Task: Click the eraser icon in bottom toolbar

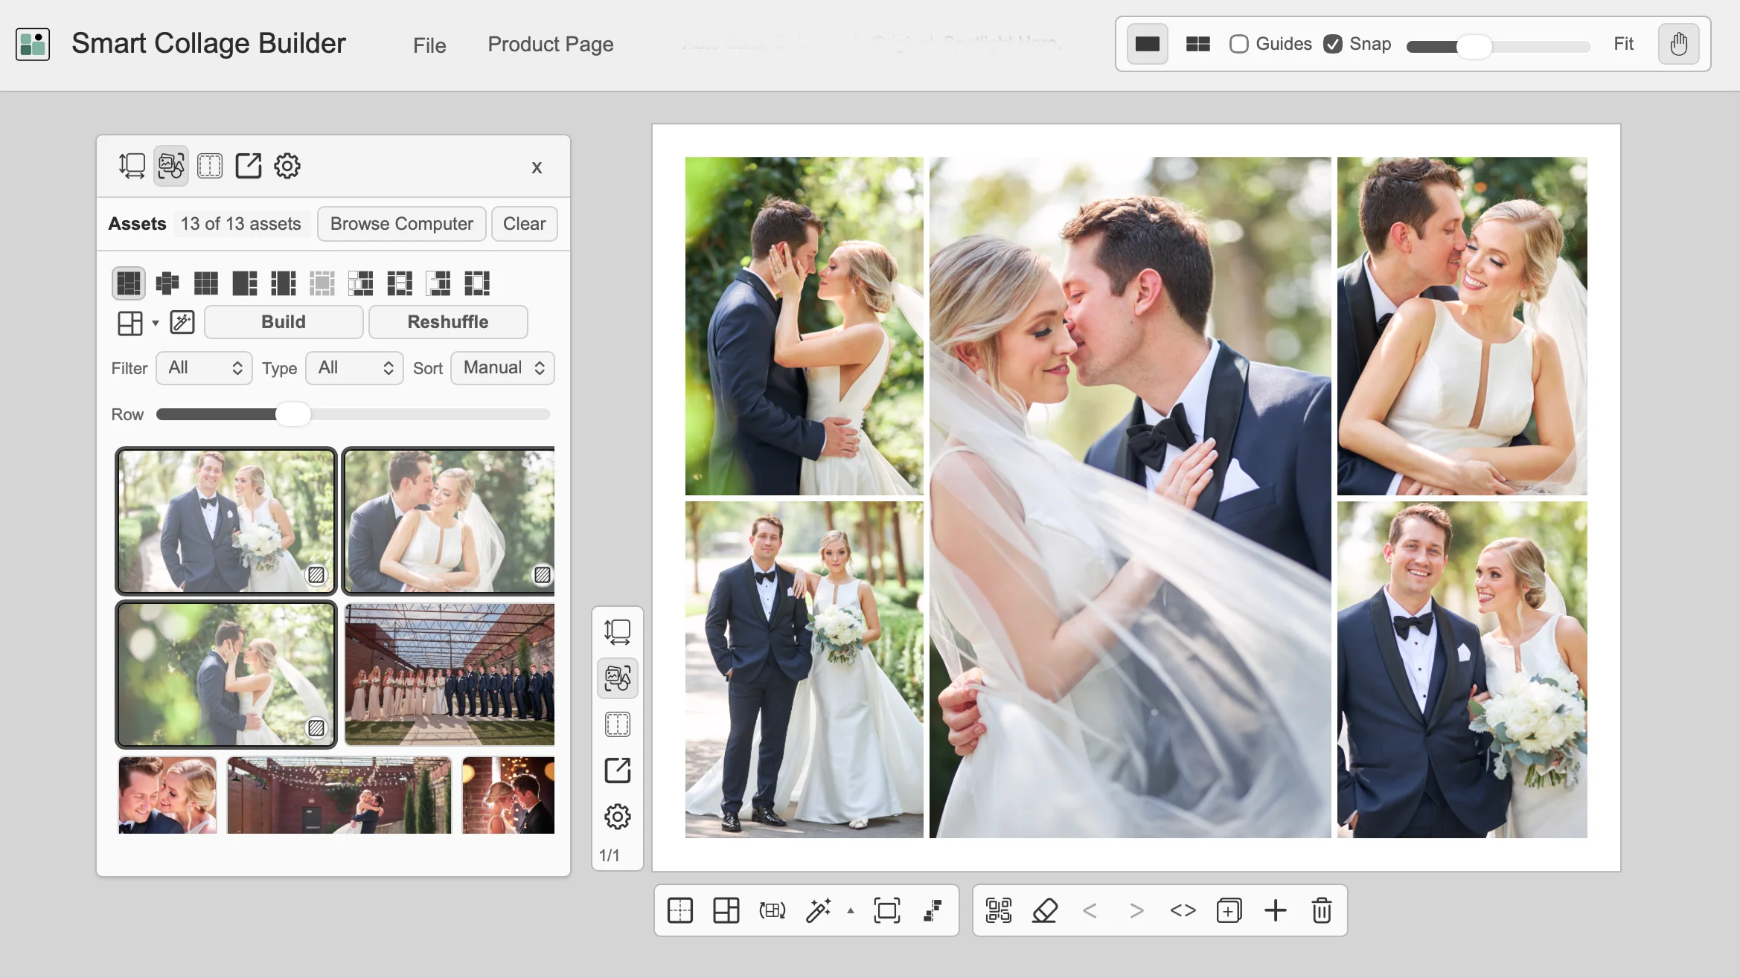Action: click(1045, 910)
